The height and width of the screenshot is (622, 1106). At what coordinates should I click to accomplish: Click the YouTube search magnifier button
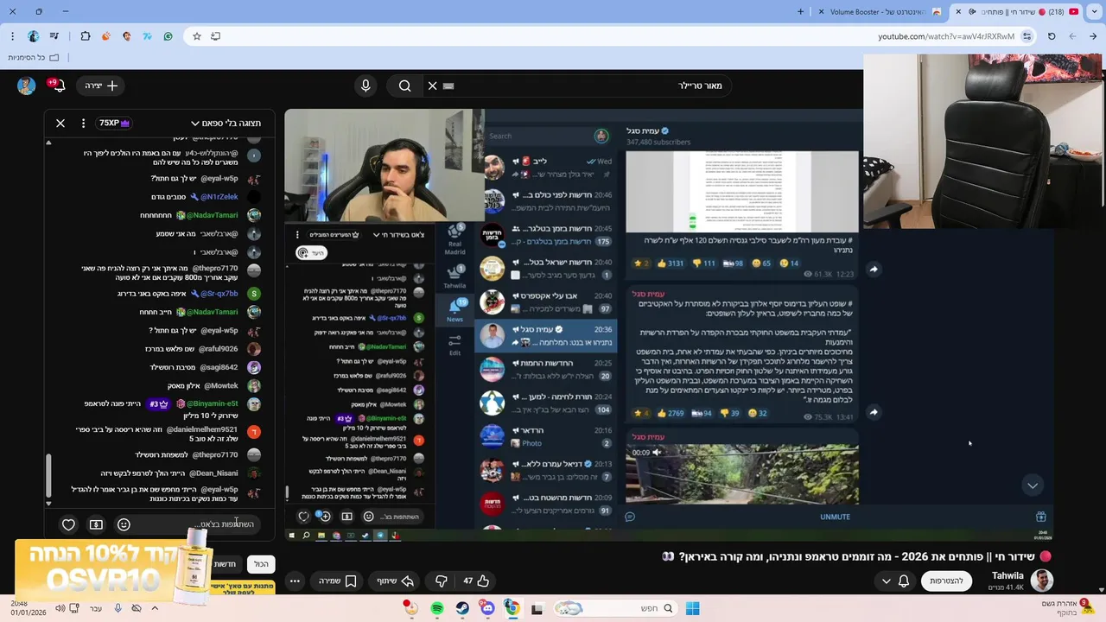click(404, 86)
